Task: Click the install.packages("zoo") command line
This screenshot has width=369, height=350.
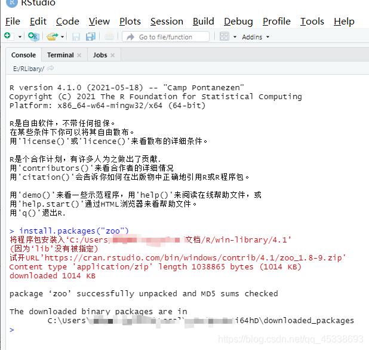Action: (x=73, y=231)
